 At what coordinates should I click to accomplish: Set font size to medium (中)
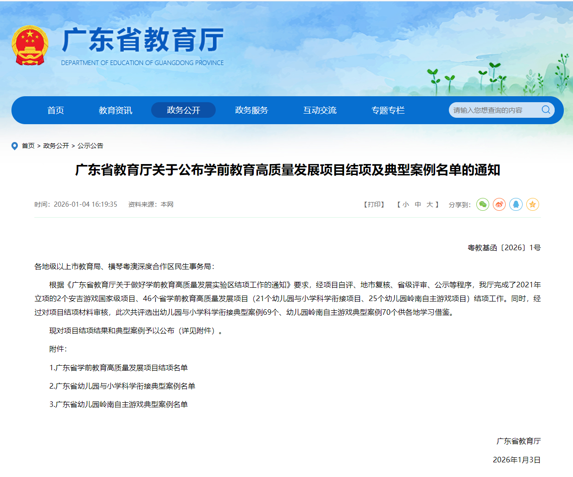(418, 204)
